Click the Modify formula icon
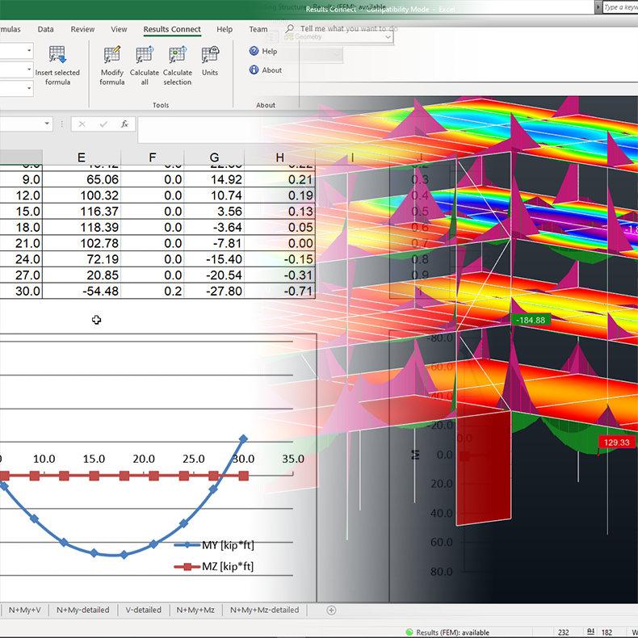Viewport: 638px width, 638px height. [112, 56]
